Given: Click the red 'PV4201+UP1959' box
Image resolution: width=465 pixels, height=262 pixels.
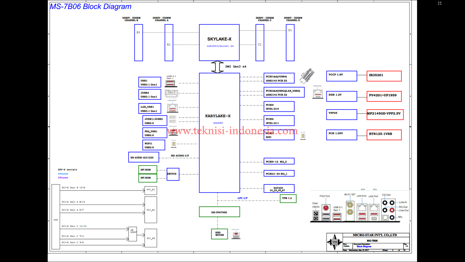Looking at the screenshot, I should click(x=384, y=96).
